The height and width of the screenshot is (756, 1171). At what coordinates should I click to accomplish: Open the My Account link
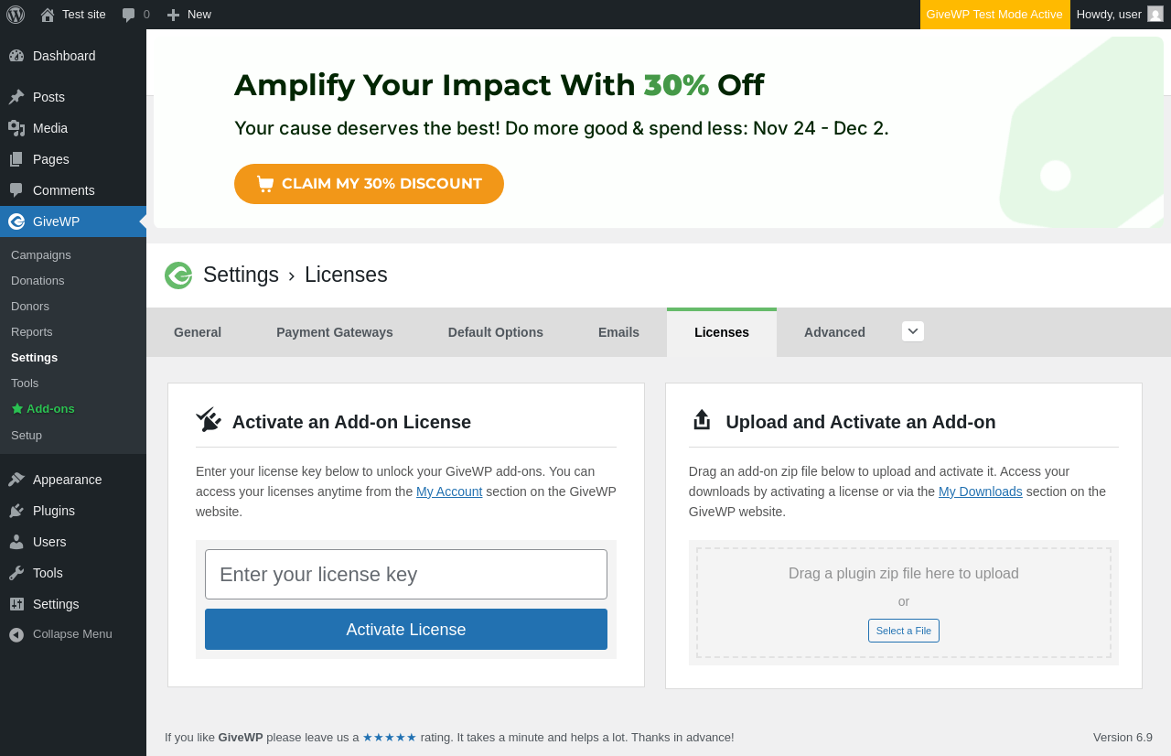tap(449, 491)
